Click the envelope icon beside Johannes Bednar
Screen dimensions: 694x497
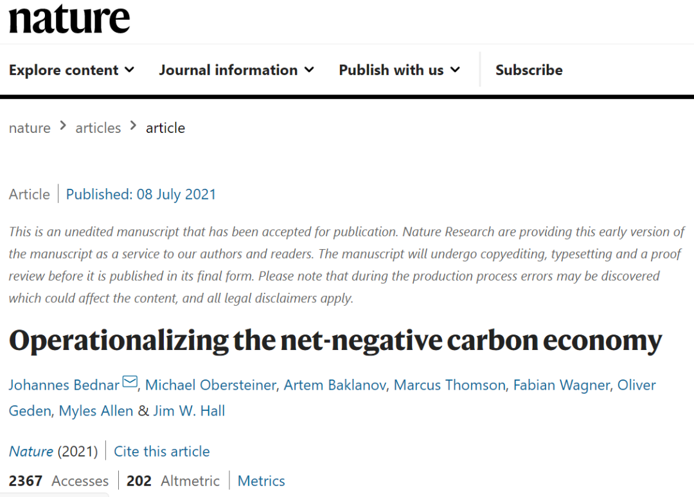point(130,381)
